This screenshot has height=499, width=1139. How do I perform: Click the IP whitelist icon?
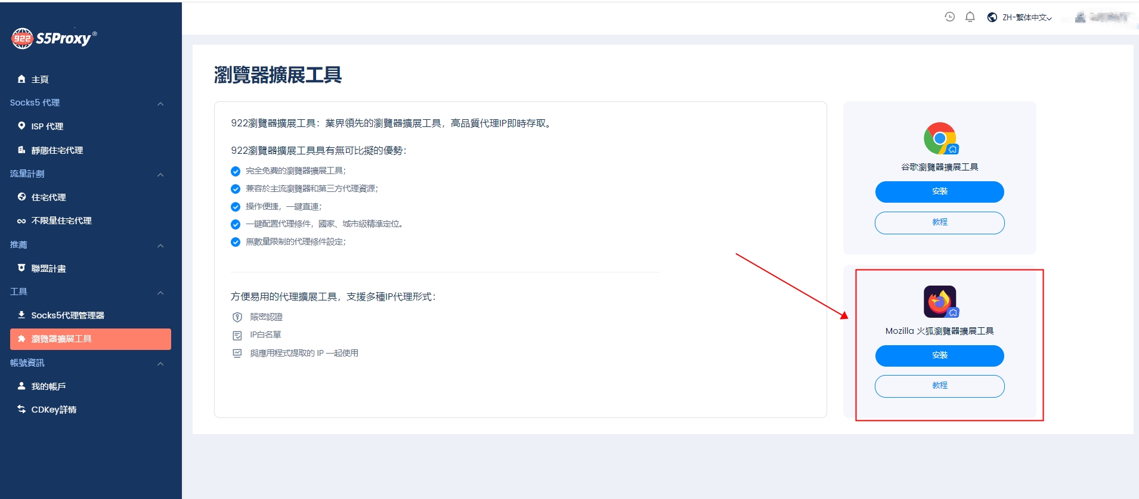[x=237, y=336]
